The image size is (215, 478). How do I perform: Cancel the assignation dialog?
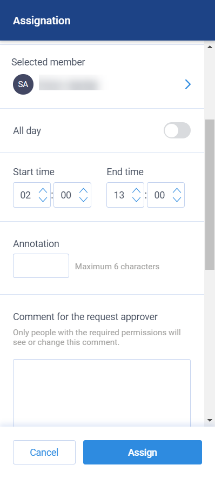(x=44, y=453)
